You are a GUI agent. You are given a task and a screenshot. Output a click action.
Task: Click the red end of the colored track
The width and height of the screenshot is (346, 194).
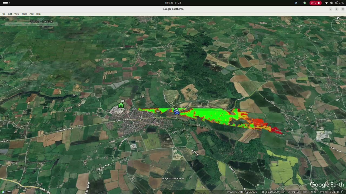click(276, 130)
